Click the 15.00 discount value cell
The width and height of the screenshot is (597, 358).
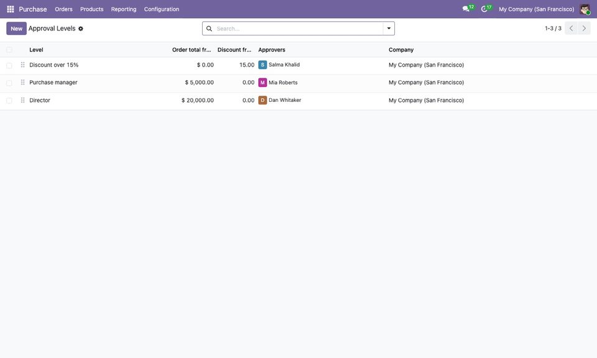click(247, 65)
